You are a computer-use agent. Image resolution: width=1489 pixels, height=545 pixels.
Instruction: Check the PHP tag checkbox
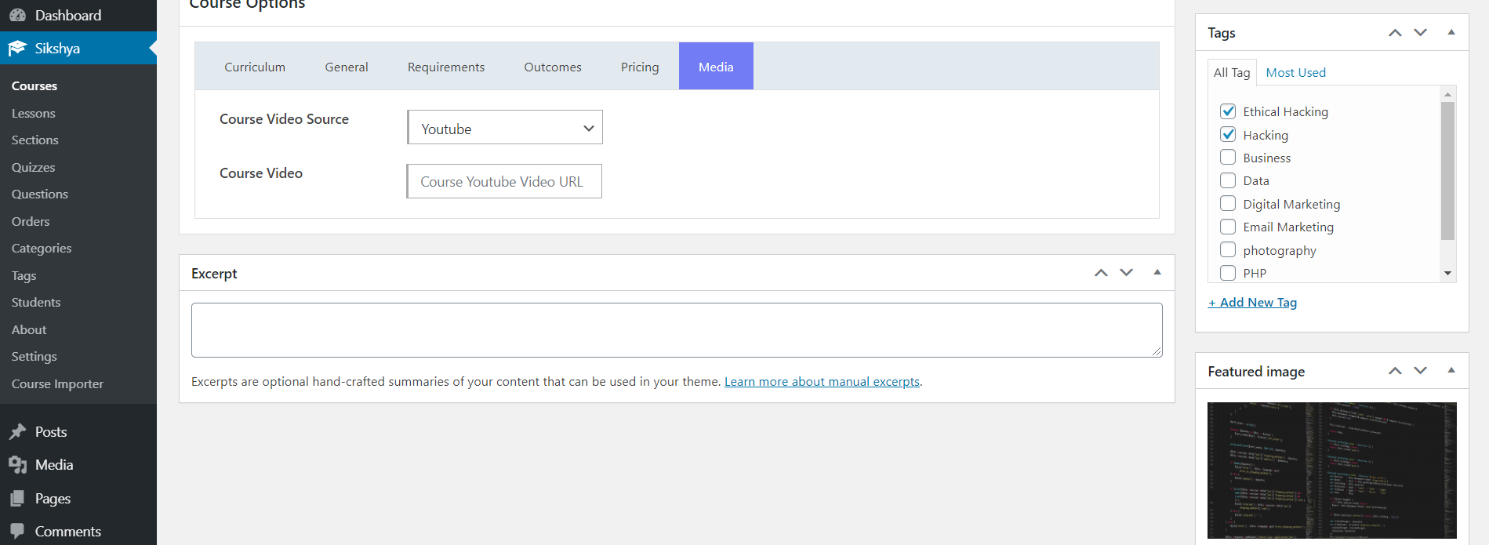[1228, 273]
